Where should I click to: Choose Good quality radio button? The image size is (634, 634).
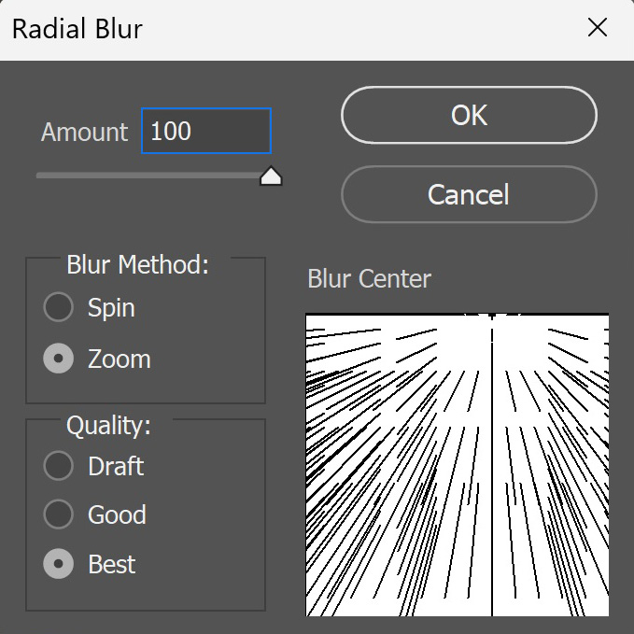point(59,514)
